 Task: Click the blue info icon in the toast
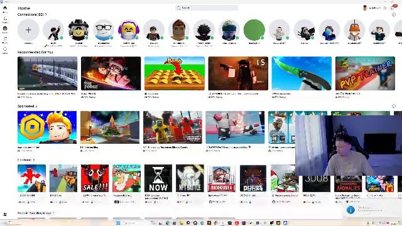[x=350, y=210]
